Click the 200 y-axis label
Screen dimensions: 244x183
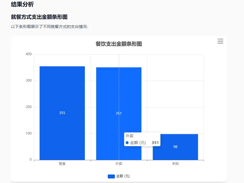point(29,107)
